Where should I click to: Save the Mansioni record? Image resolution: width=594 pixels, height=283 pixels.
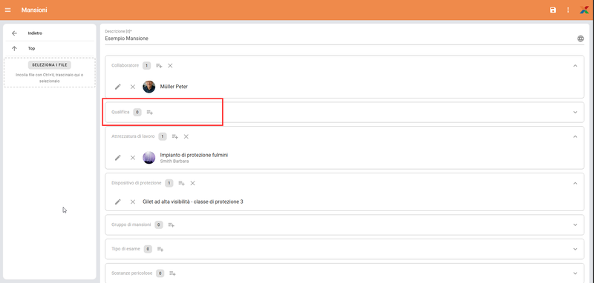(x=553, y=10)
